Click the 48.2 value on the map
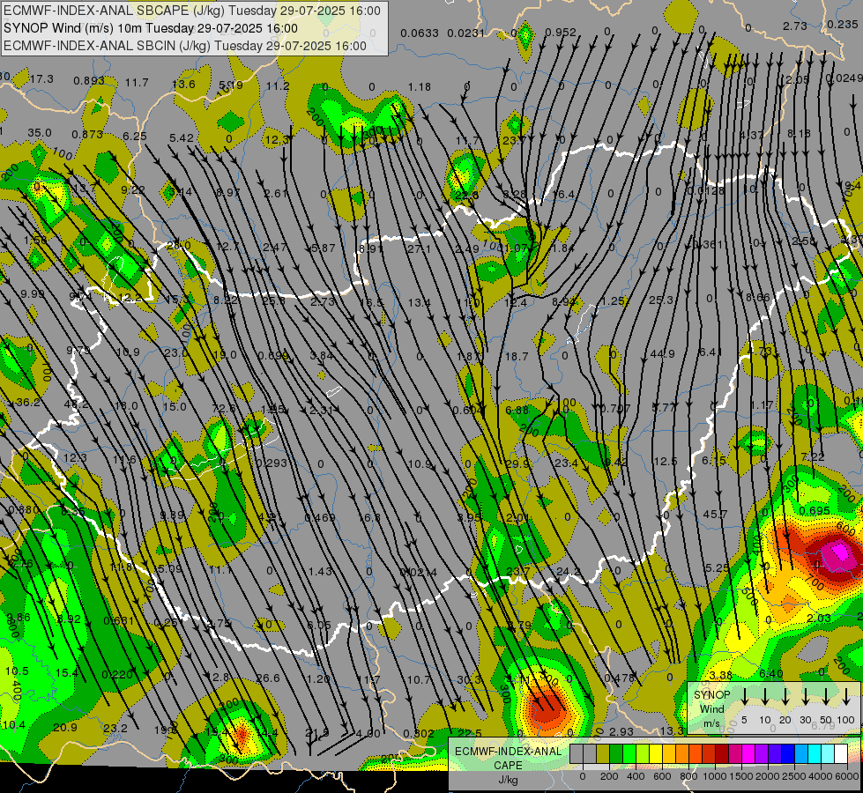 tap(76, 405)
